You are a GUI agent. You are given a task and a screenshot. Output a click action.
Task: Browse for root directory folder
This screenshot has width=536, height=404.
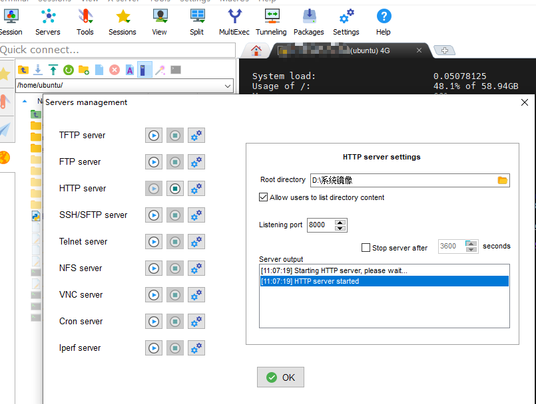[x=503, y=180]
